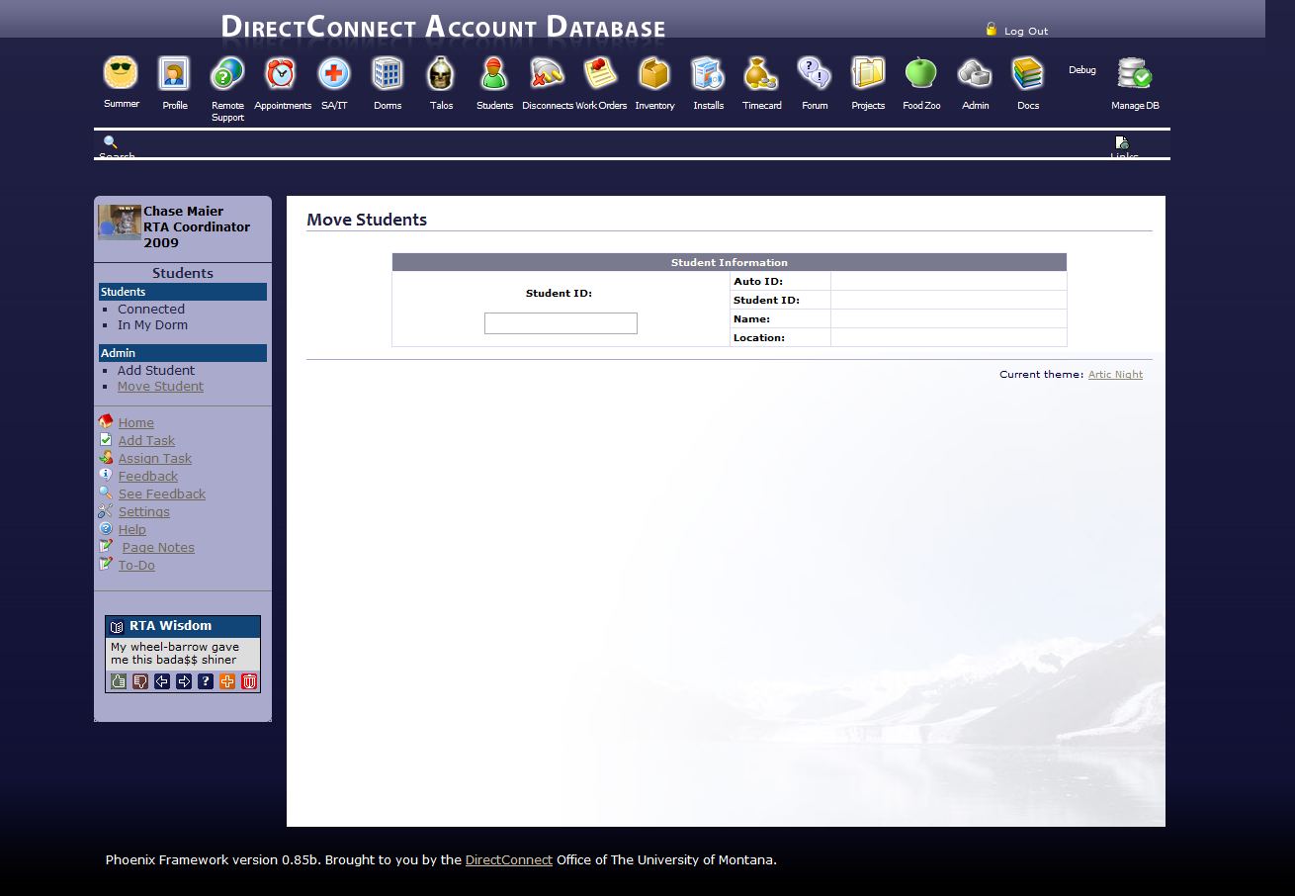Screen dimensions: 1295x896
Task: Click the RTA Wisdom question mark icon
Action: [206, 681]
